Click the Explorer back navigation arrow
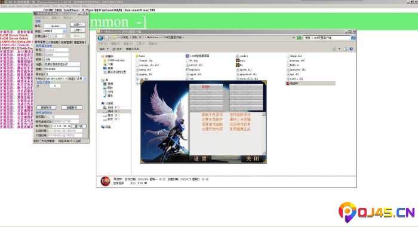Screen dimensions: 418x227 click(x=100, y=38)
